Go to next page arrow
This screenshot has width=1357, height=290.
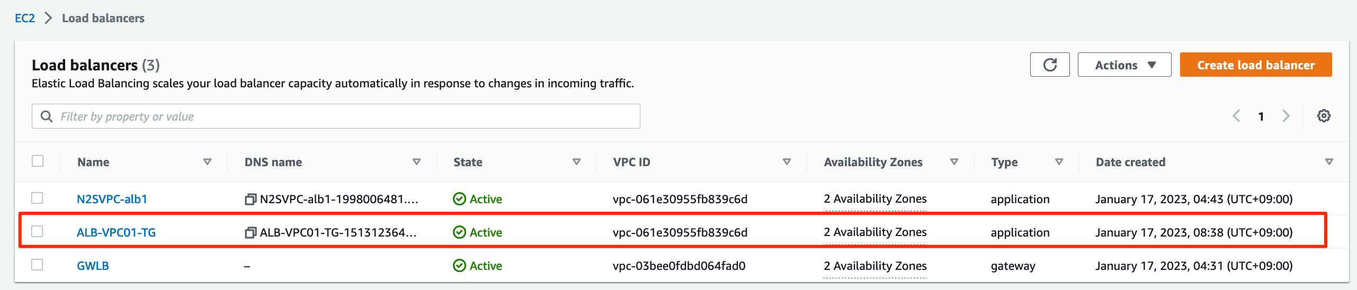pyautogui.click(x=1285, y=116)
